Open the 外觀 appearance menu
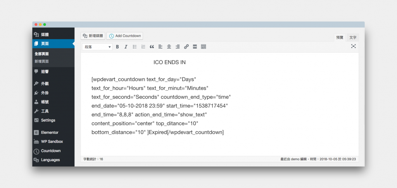The height and width of the screenshot is (188, 397). point(54,84)
